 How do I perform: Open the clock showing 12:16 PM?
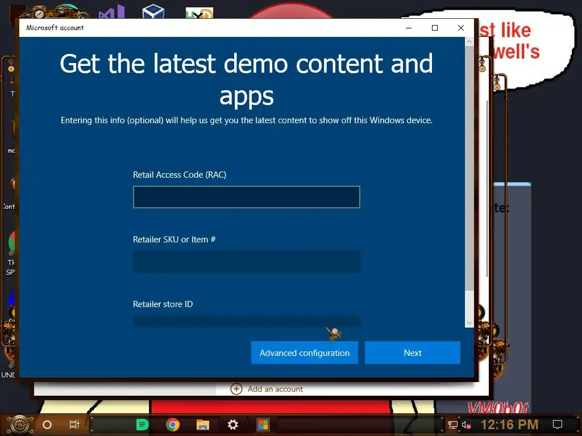[509, 425]
